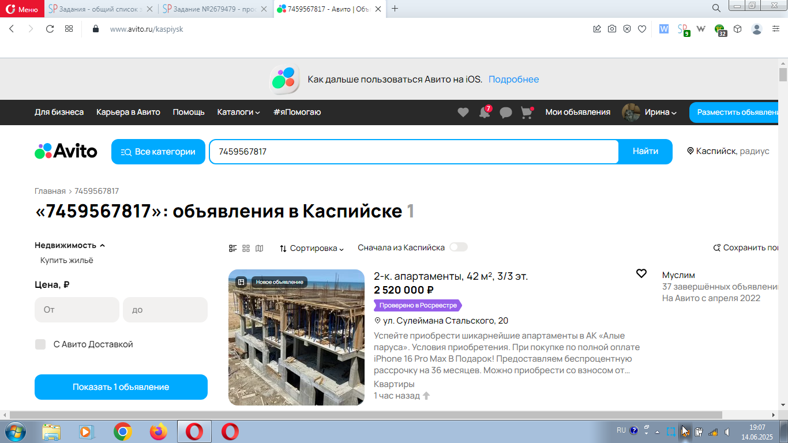788x443 pixels.
Task: Open notifications bell with 7 badge
Action: pyautogui.click(x=485, y=112)
